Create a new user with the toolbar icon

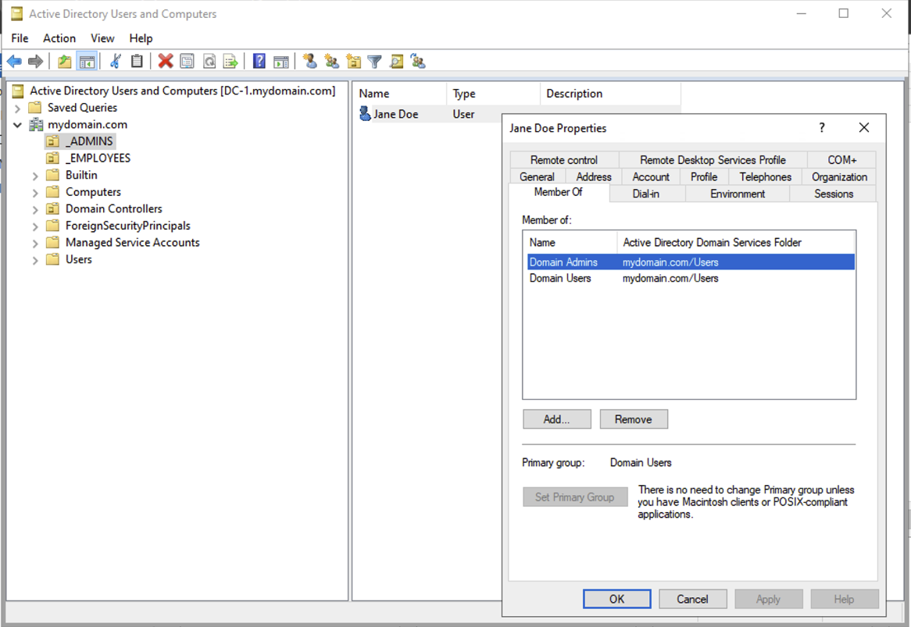coord(309,61)
